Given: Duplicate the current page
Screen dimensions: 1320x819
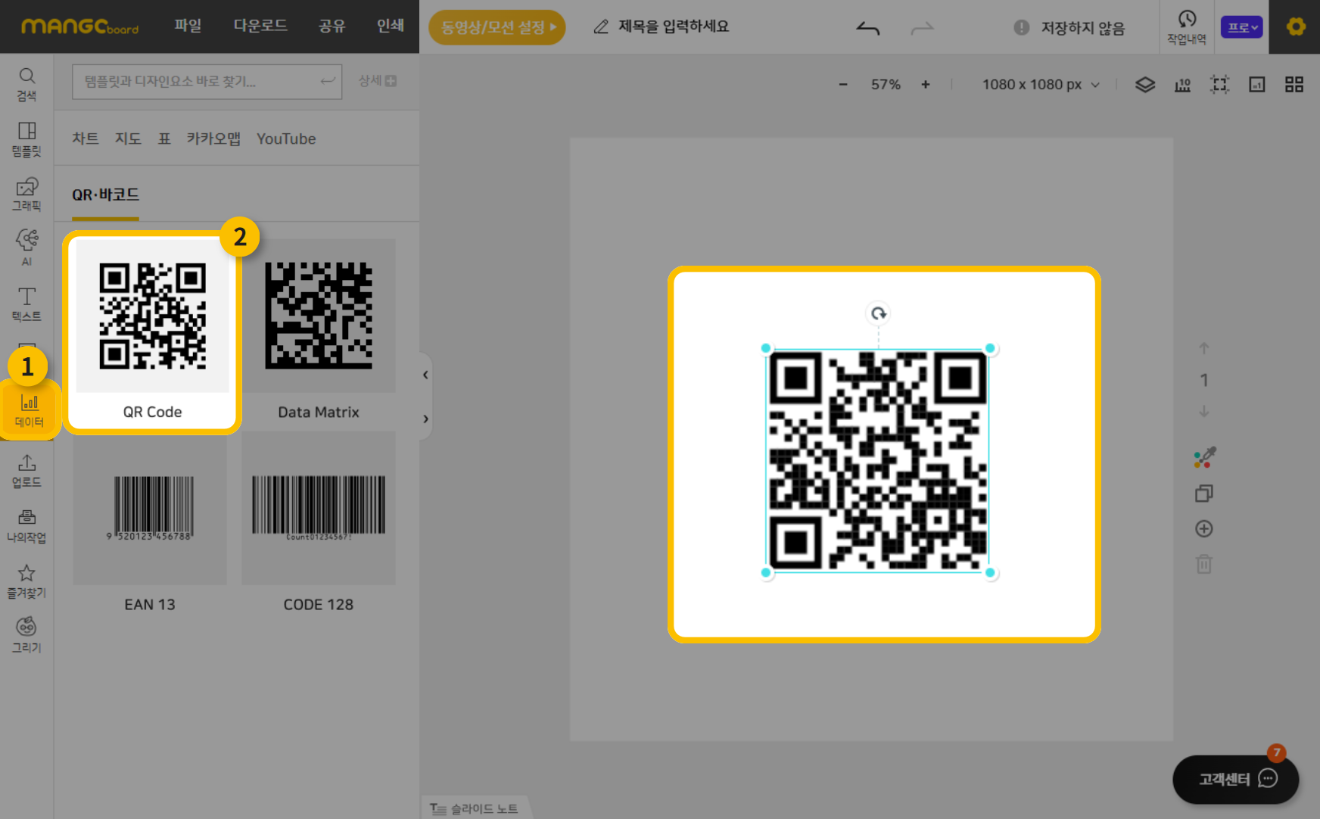Looking at the screenshot, I should tap(1203, 494).
